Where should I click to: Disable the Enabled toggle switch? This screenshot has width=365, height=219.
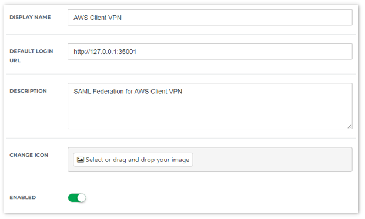click(x=77, y=198)
